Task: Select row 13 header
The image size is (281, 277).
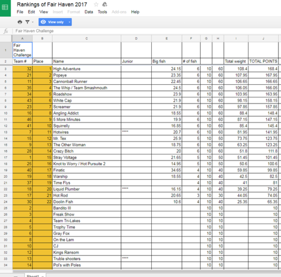Action: click(6, 132)
